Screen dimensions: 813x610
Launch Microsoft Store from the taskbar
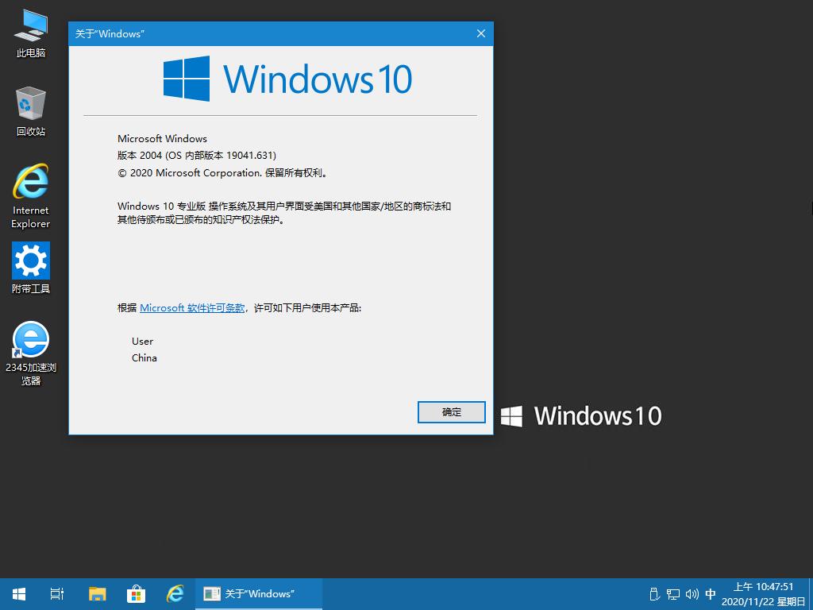point(136,594)
